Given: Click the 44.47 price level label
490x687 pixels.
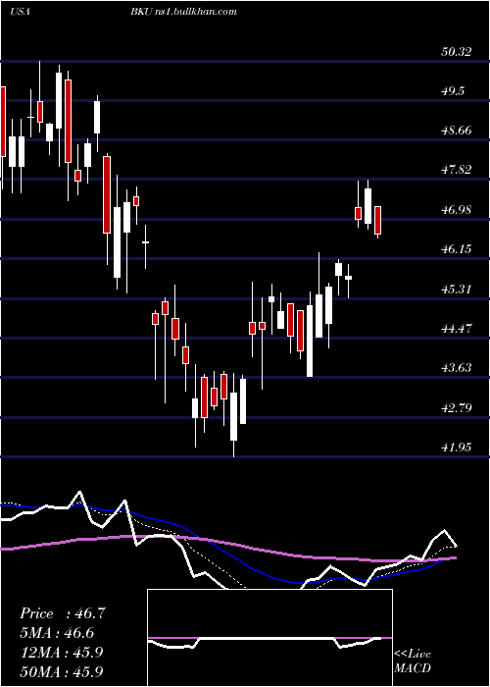Looking at the screenshot, I should pos(457,329).
